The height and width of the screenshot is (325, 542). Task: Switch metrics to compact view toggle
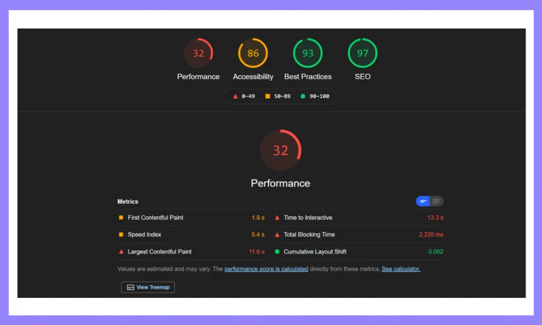pos(423,201)
